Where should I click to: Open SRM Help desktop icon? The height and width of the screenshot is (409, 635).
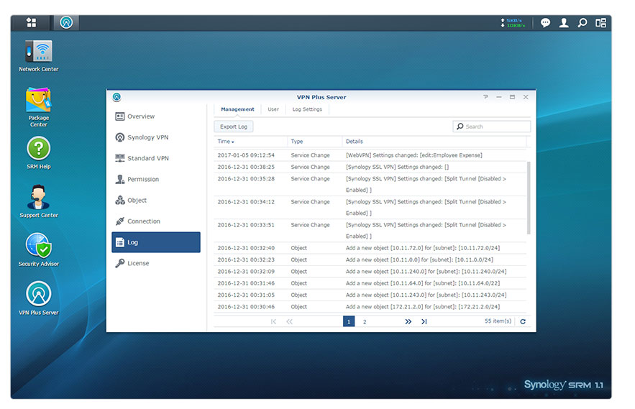pos(38,153)
